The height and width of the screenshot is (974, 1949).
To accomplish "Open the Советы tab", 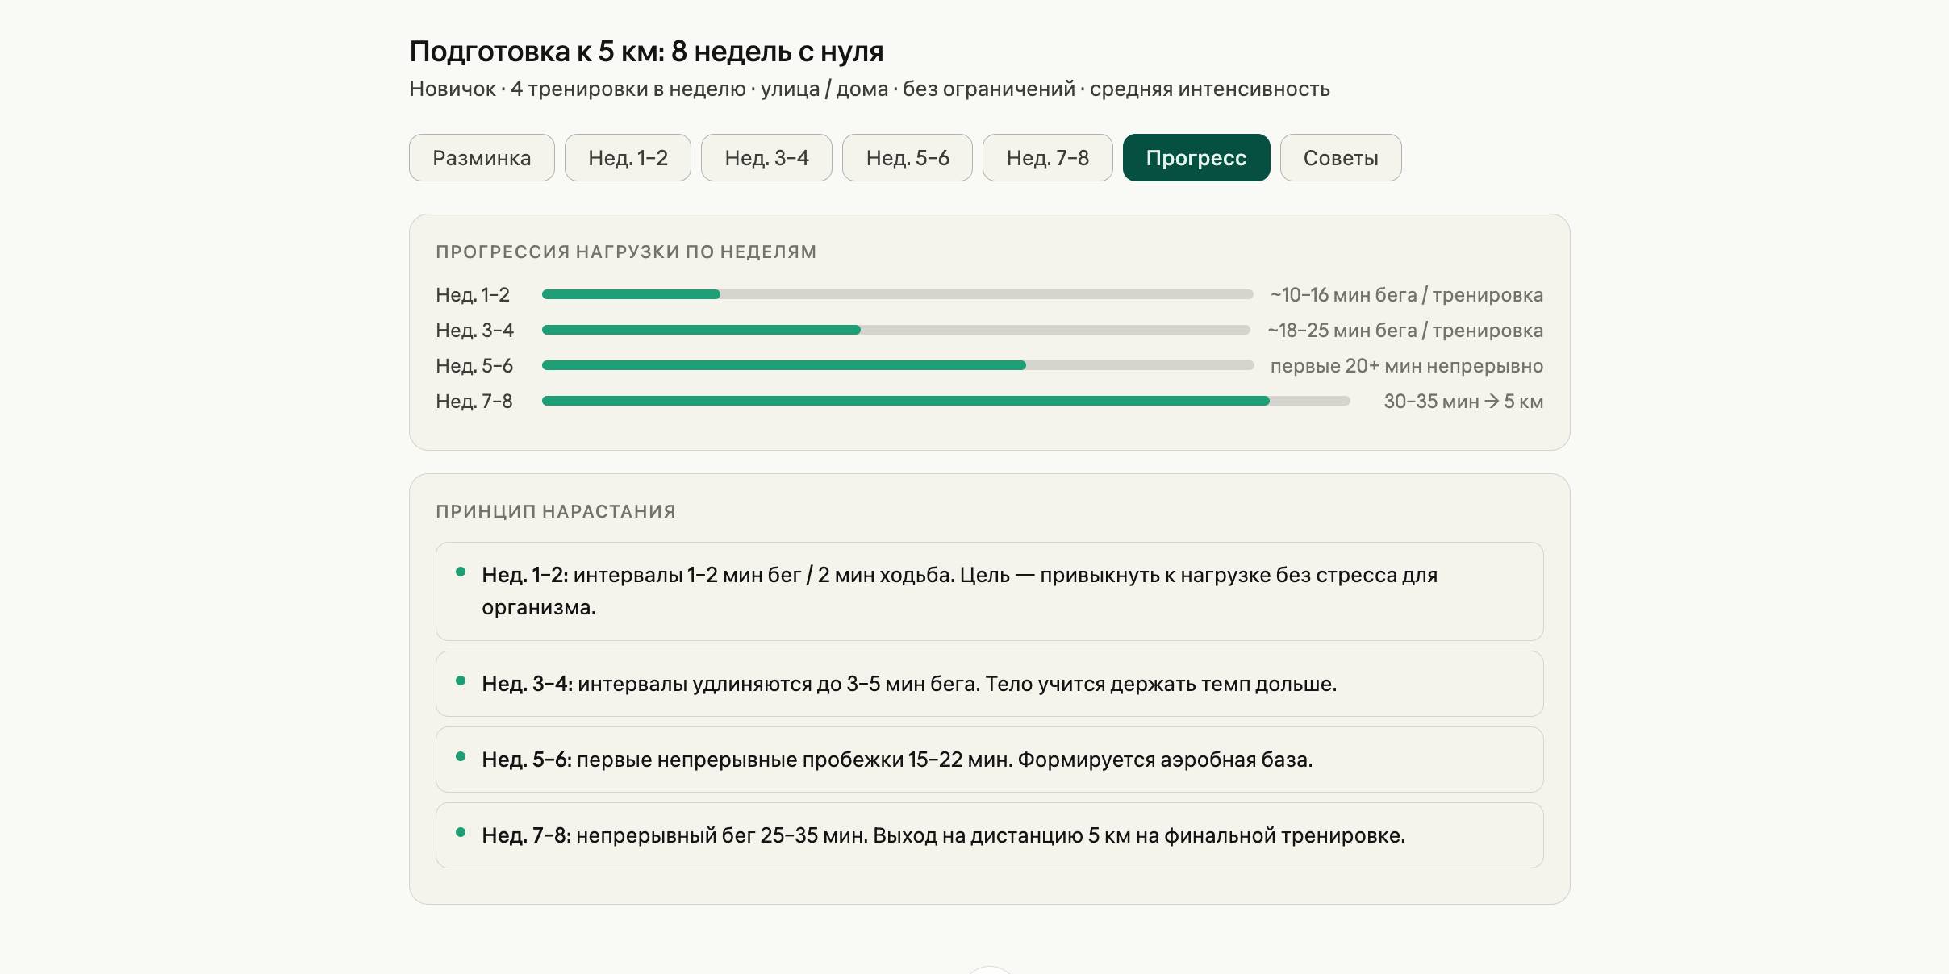I will pos(1340,158).
